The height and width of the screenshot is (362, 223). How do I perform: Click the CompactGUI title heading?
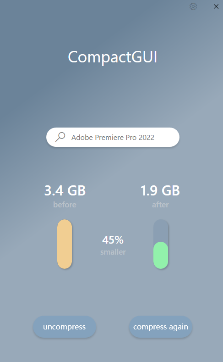(x=113, y=57)
